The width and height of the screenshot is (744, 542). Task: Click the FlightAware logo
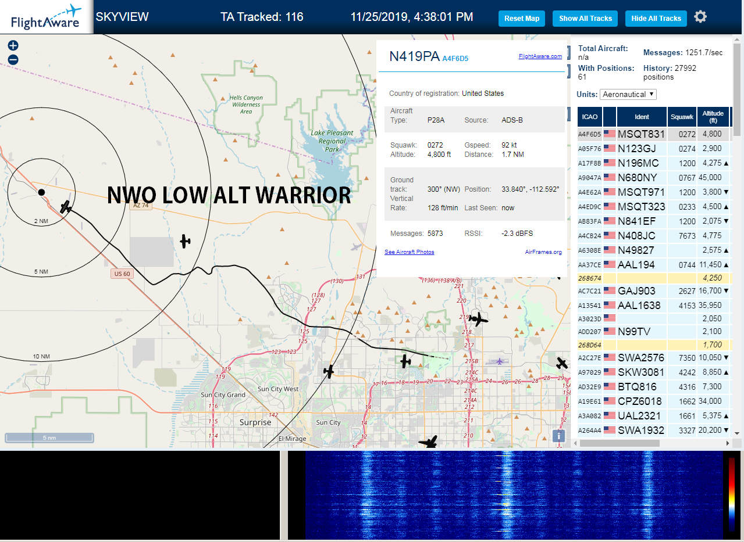coord(47,17)
